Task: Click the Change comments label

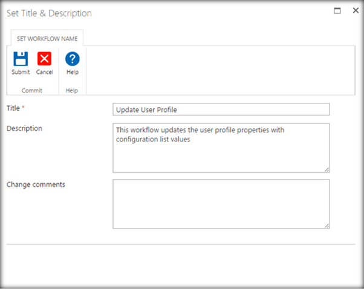Action: click(36, 184)
